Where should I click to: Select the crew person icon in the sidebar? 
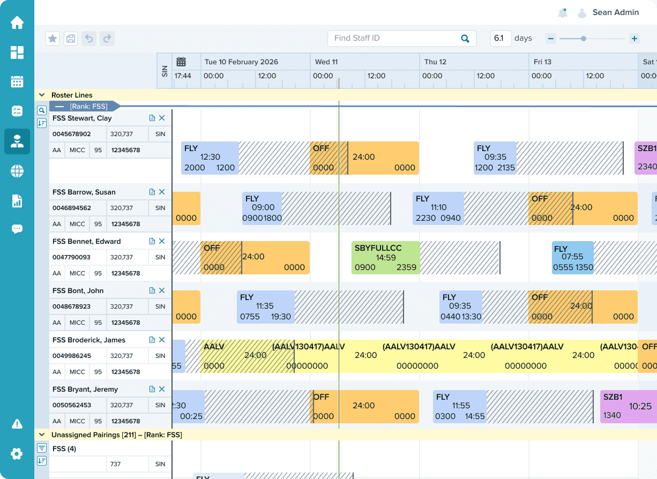click(x=17, y=141)
